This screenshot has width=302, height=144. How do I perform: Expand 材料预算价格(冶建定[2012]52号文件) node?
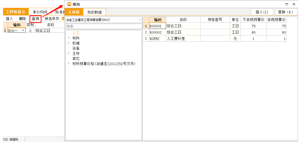[x=69, y=64]
